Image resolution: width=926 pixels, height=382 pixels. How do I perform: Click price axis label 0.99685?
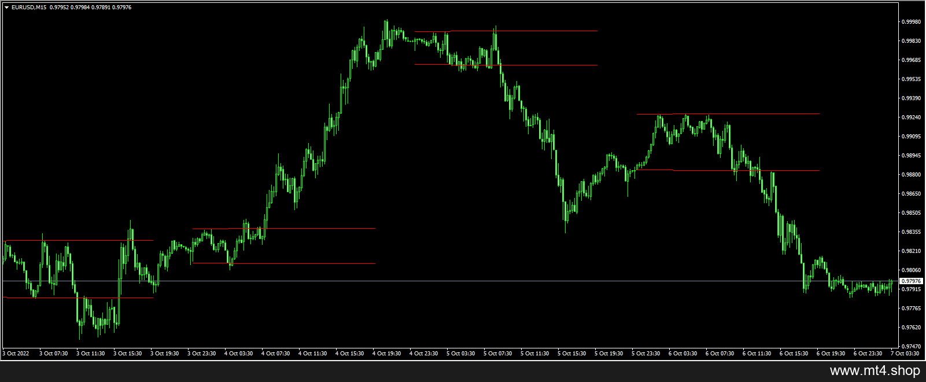912,60
